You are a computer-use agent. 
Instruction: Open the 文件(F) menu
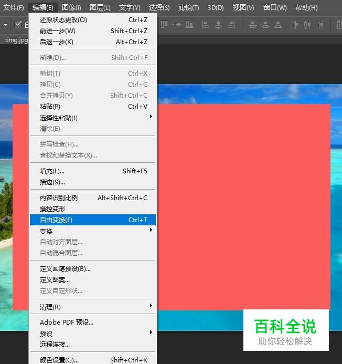click(14, 8)
